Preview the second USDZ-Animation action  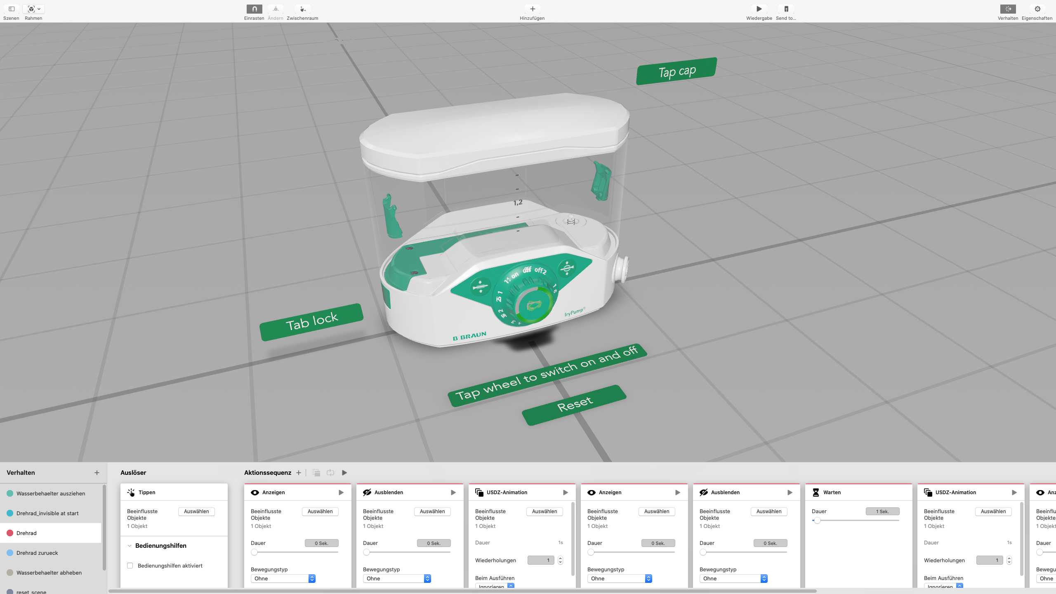point(1014,493)
